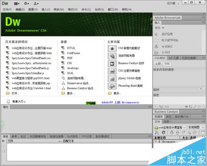207x166 pixels.
Task: Click the CSS new document icon
Action: [63, 63]
